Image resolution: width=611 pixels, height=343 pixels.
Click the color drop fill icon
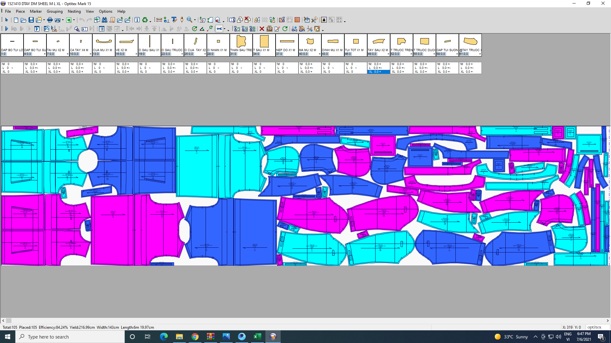coord(324,20)
